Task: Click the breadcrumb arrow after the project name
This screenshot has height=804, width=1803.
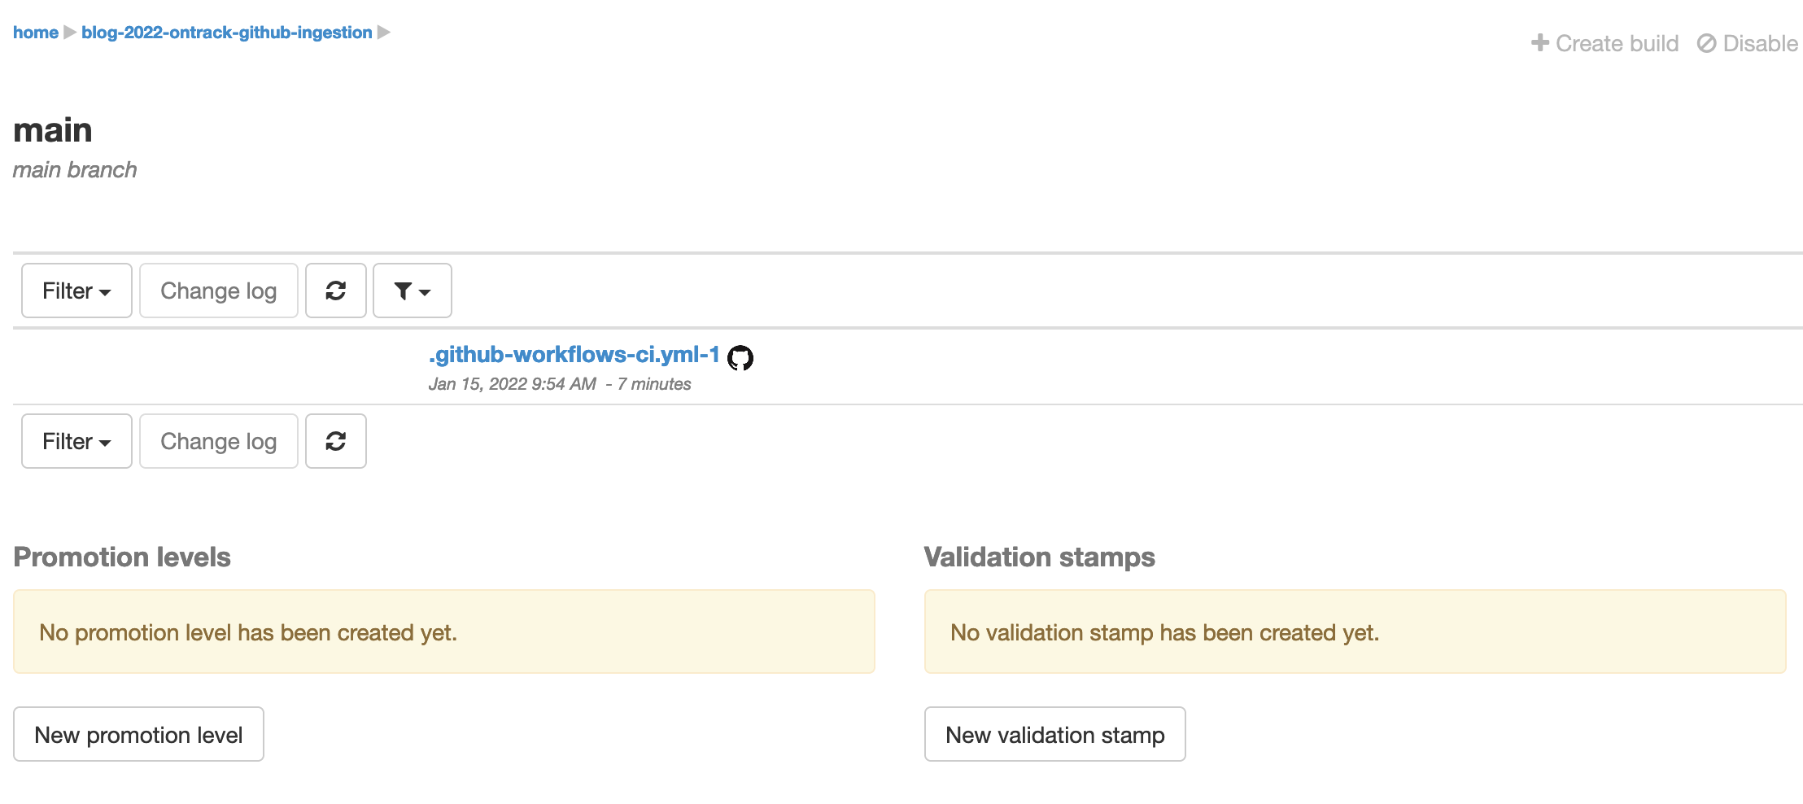Action: (x=384, y=33)
